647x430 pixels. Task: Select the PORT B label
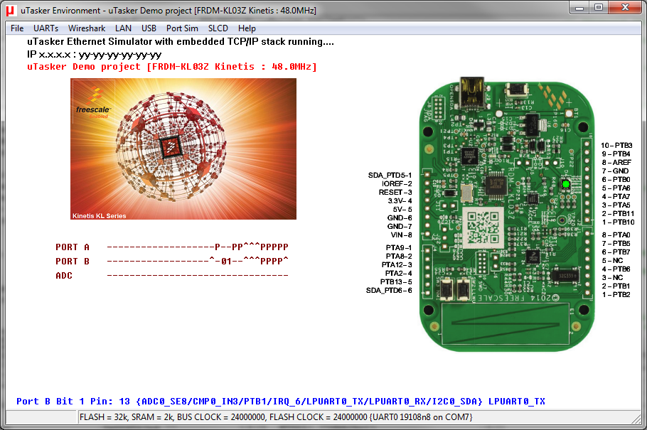click(73, 262)
